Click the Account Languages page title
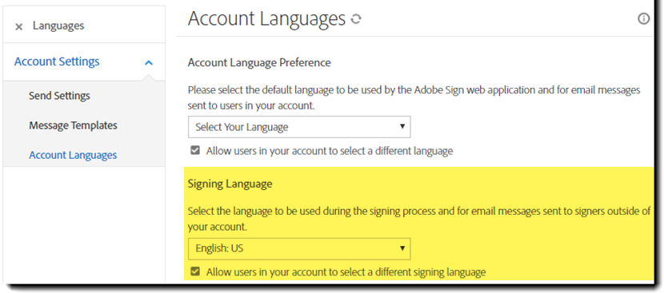Screen dimensions: 664x293 point(266,19)
